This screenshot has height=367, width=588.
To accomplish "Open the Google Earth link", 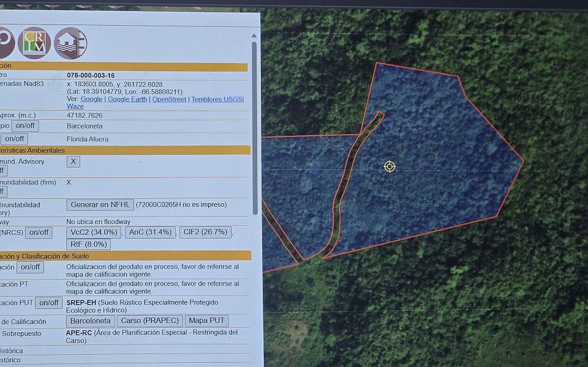I will click(x=127, y=99).
